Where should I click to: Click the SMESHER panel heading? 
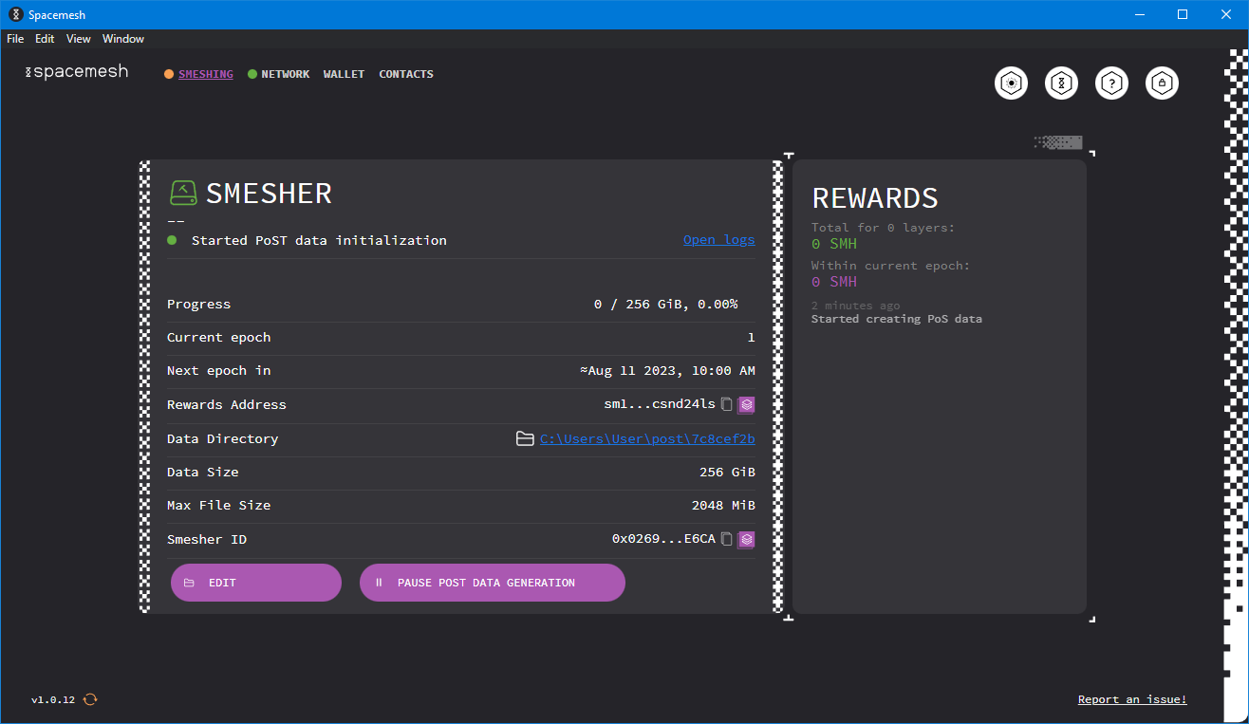(x=269, y=194)
